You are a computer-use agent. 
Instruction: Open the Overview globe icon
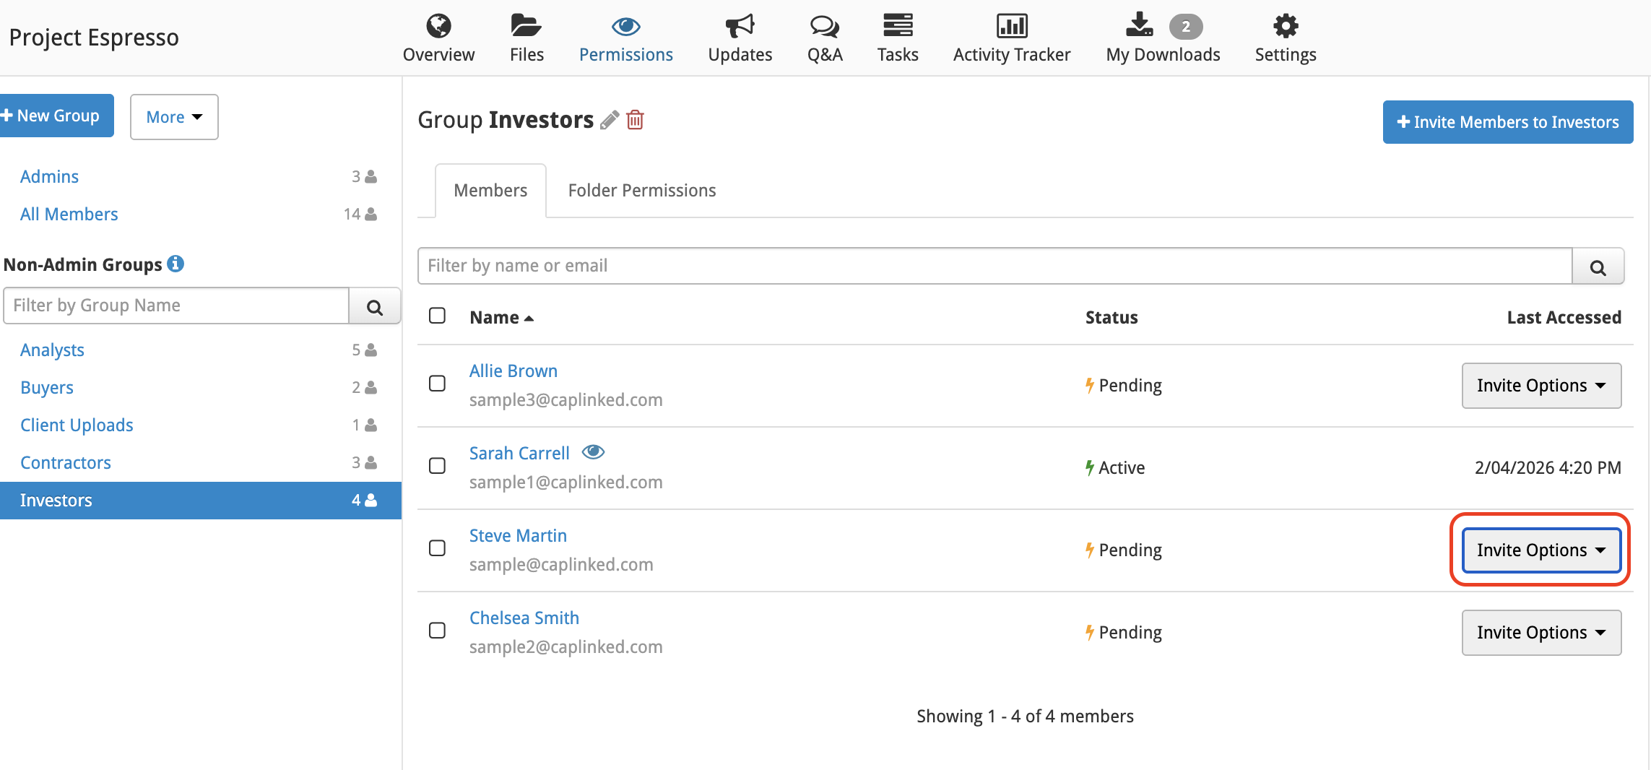point(438,26)
